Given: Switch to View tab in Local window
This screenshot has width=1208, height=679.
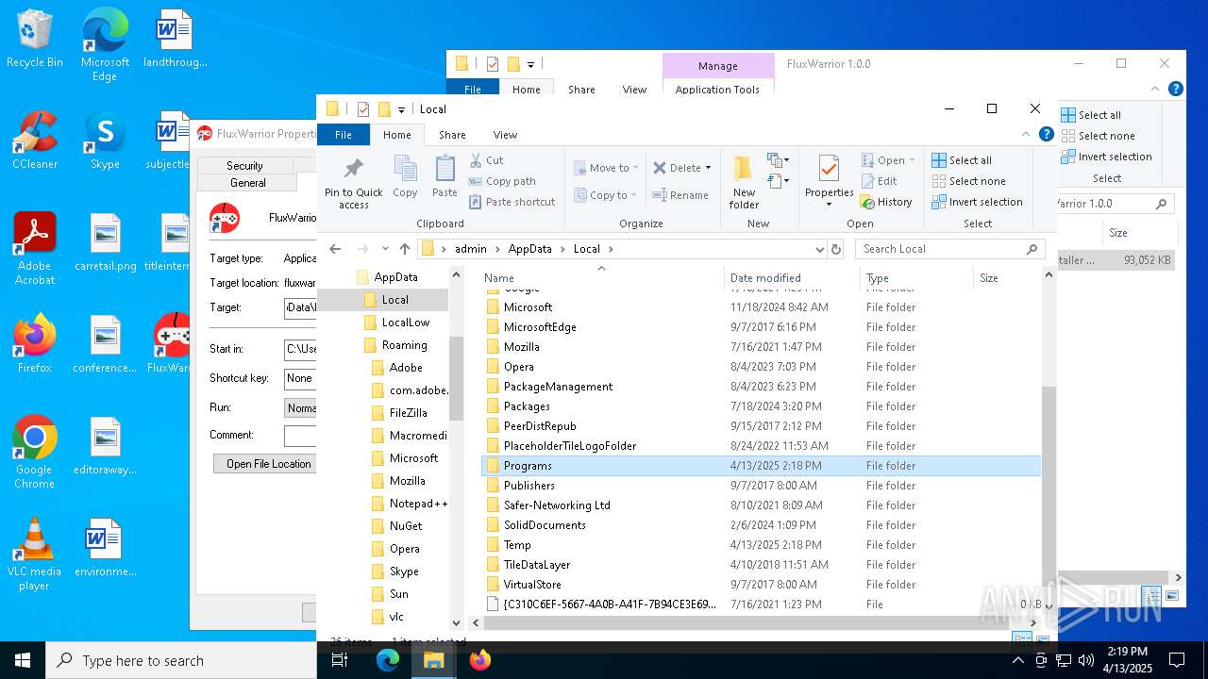Looking at the screenshot, I should (x=505, y=135).
